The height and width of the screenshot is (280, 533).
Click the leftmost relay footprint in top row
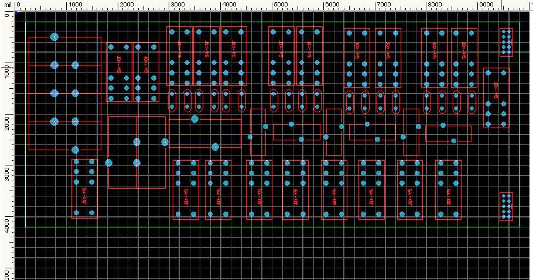[x=119, y=71]
